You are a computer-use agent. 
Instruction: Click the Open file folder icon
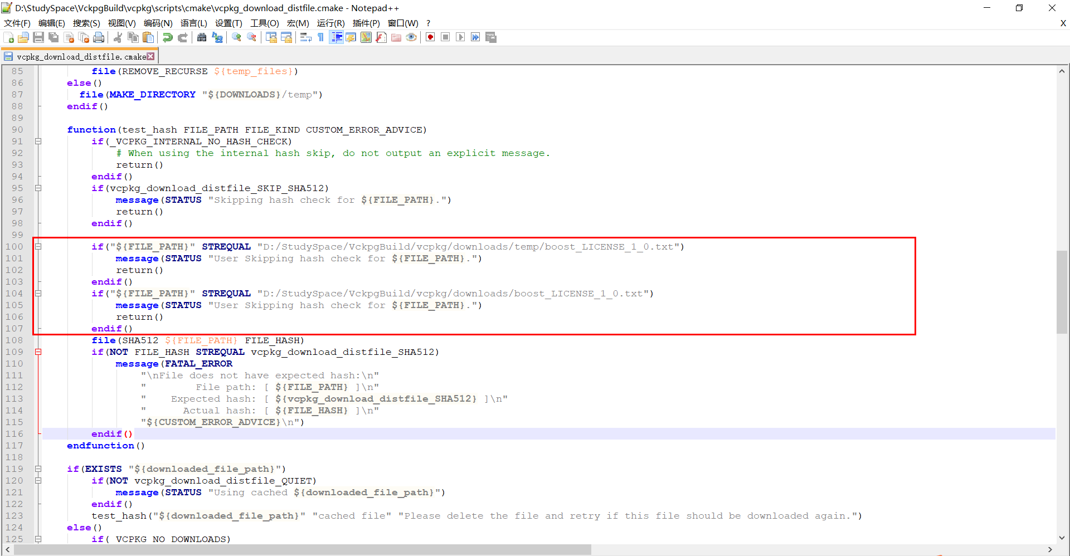tap(23, 37)
